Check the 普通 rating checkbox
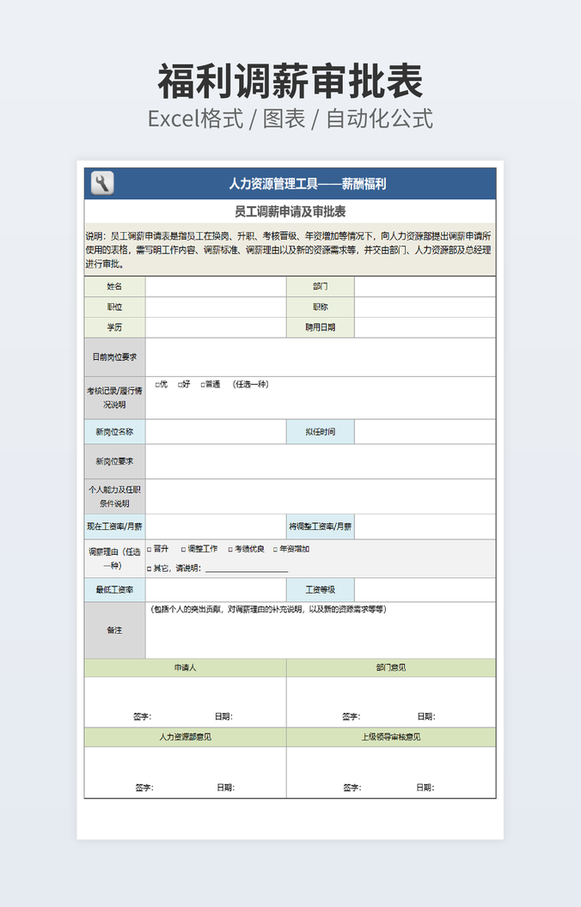 (203, 385)
